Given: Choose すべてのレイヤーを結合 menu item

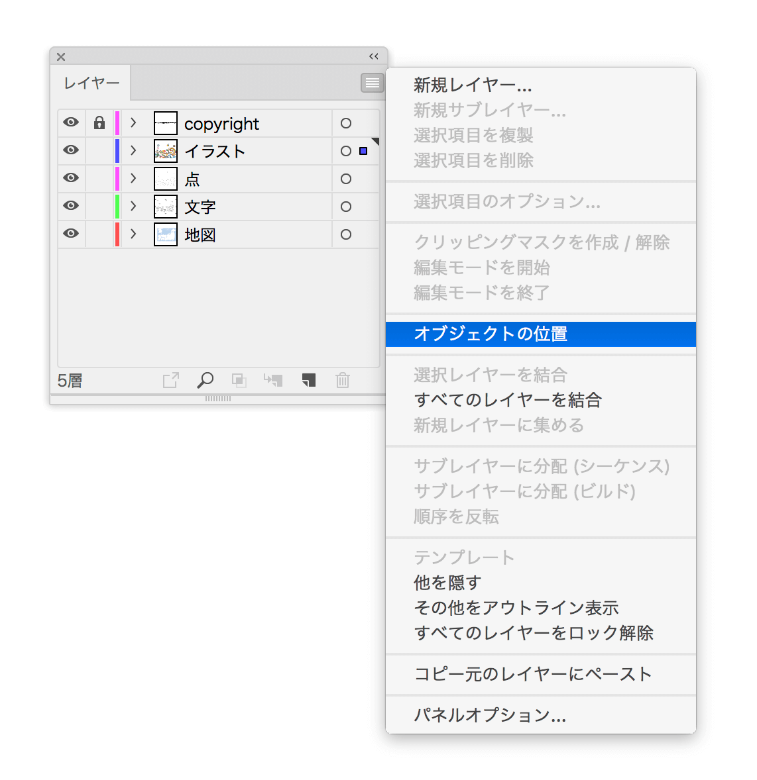Looking at the screenshot, I should (x=540, y=400).
